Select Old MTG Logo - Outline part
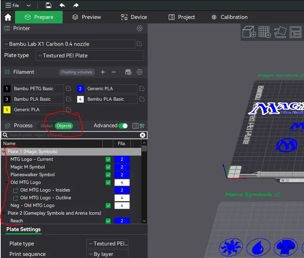 (45, 198)
